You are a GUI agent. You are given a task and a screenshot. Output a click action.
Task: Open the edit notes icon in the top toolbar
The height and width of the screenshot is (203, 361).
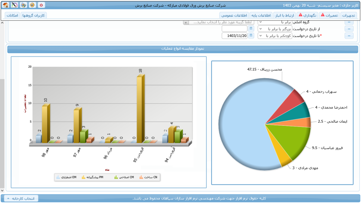tap(14, 5)
